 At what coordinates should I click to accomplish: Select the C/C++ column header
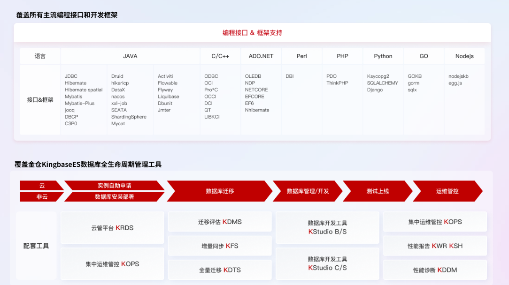click(220, 56)
